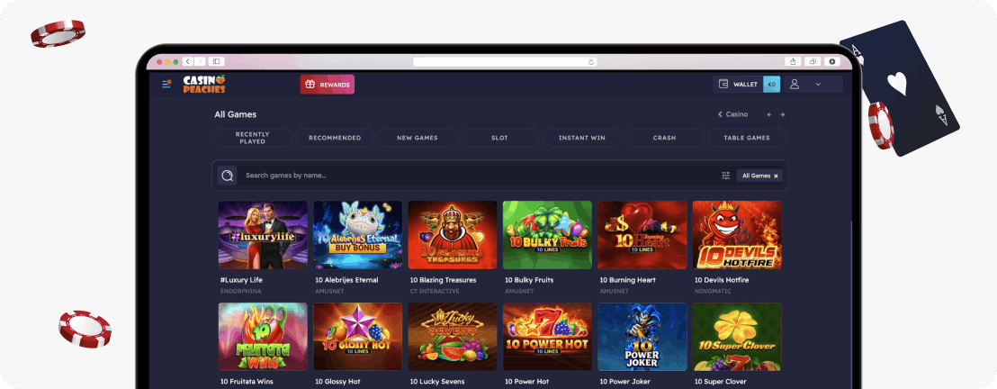Click the browser downloads icon

tap(831, 62)
